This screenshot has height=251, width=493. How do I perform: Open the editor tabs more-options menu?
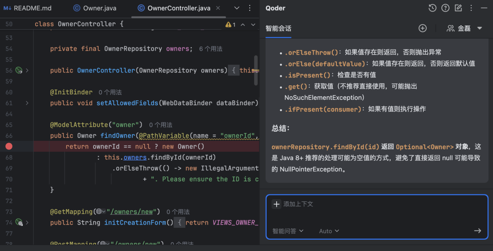(x=250, y=8)
